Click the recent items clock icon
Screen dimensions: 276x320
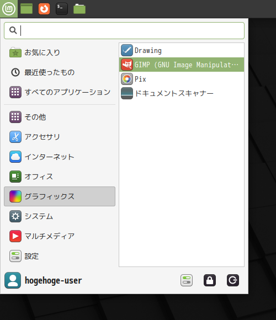coord(15,72)
